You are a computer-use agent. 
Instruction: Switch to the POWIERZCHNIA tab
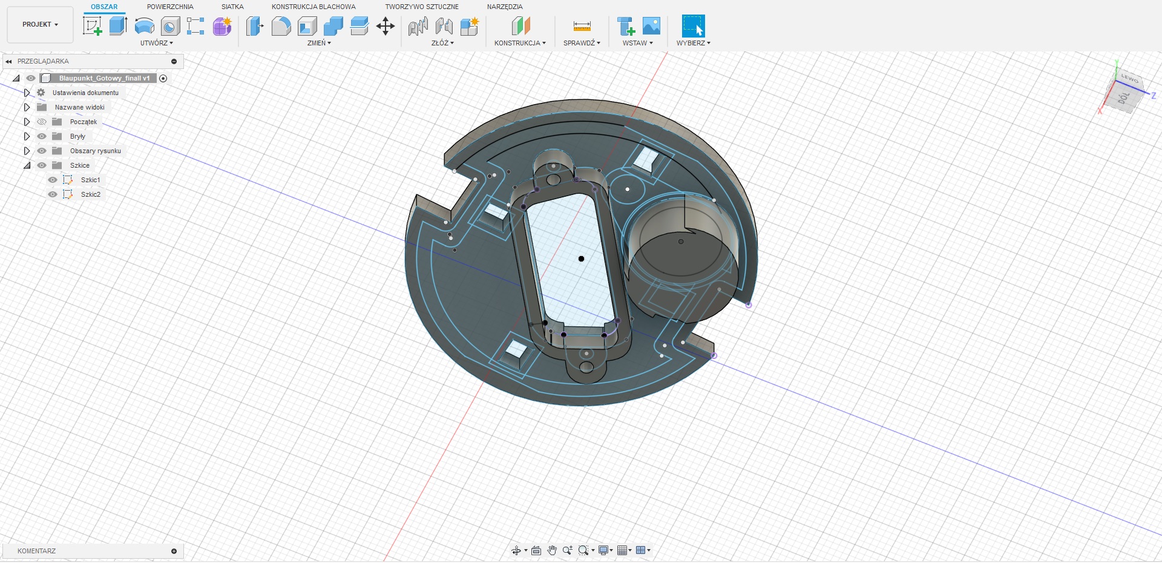[170, 7]
